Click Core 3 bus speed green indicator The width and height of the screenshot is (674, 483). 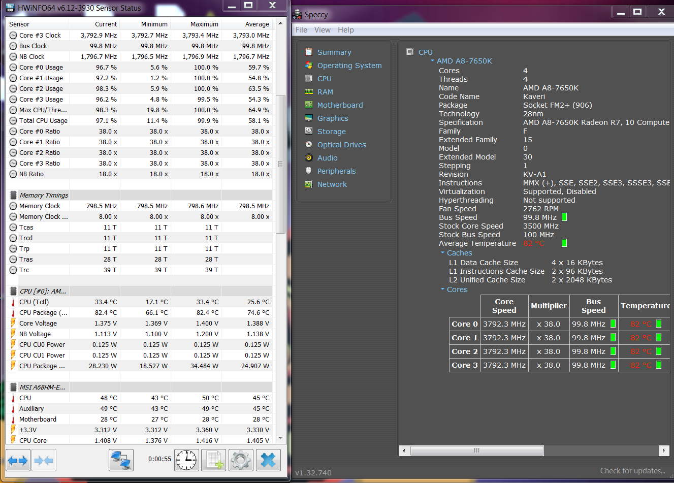pyautogui.click(x=613, y=365)
